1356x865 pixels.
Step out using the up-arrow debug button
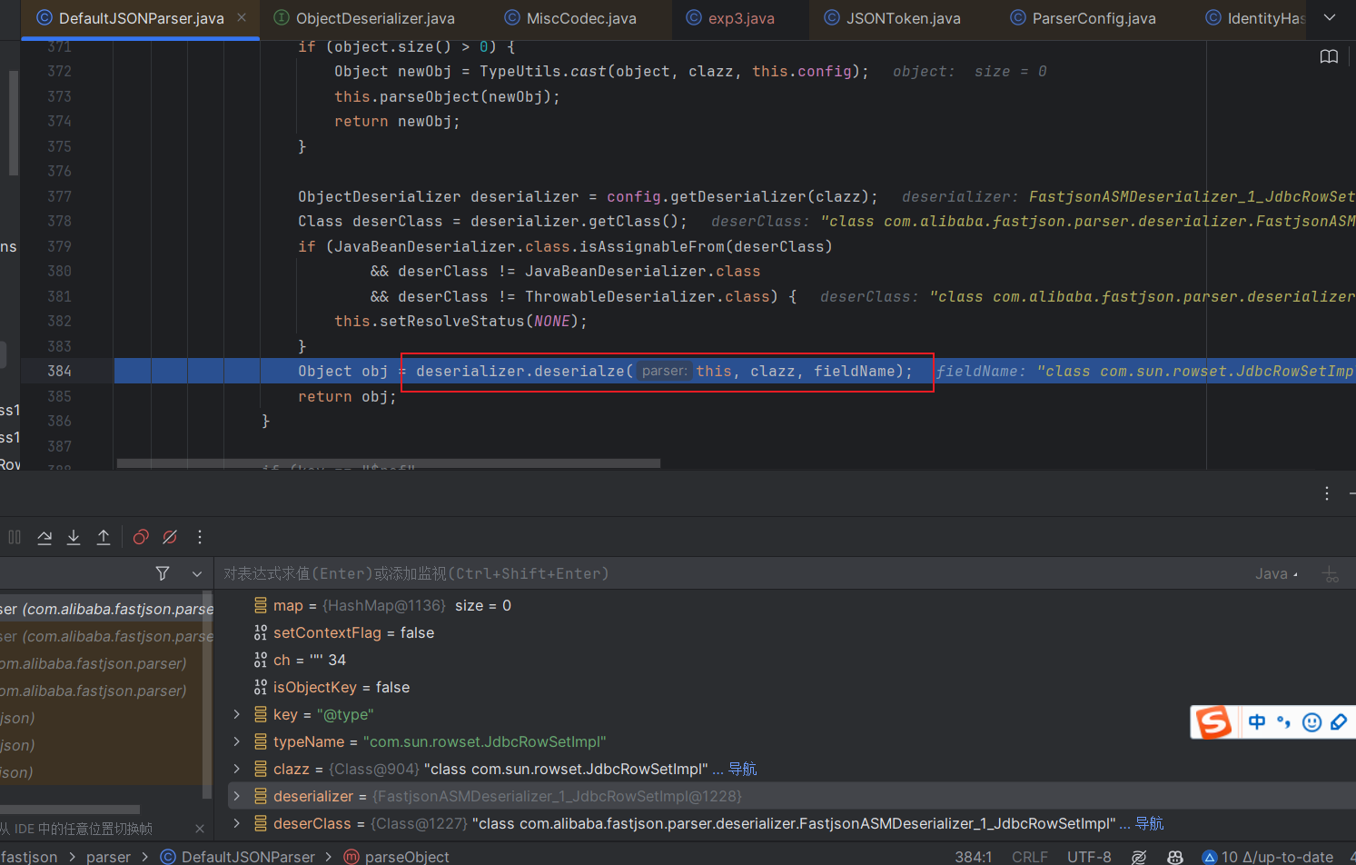104,537
